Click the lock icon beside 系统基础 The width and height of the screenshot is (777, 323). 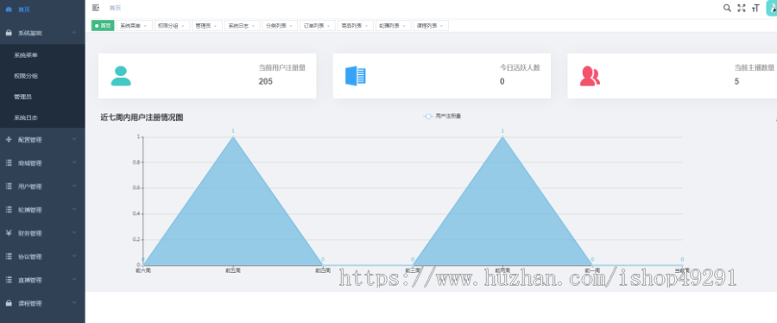(9, 33)
